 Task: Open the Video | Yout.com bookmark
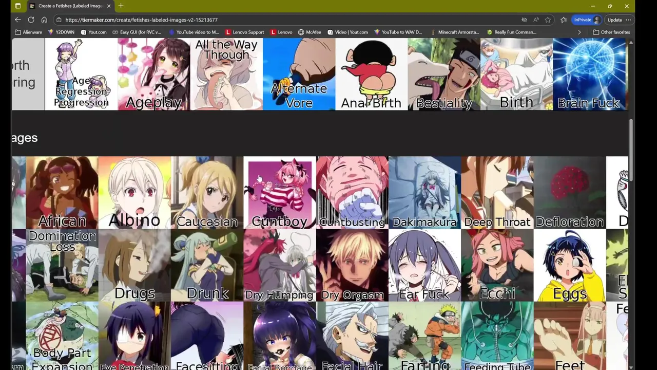click(x=348, y=32)
